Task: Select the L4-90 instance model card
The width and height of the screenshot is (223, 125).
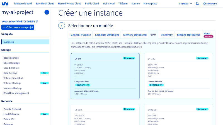Action: pos(105,76)
